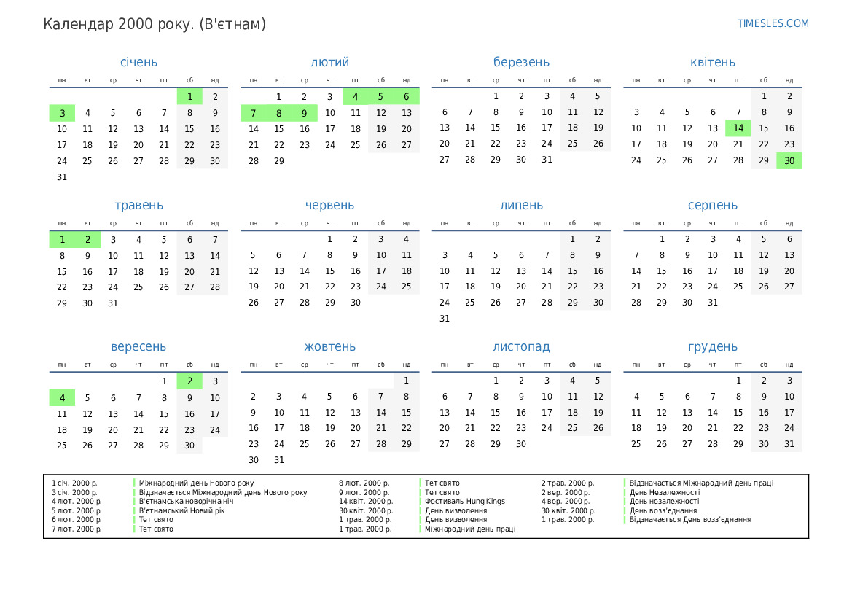Click the title 'Календар 2000 року. (В'єтнам)'
The width and height of the screenshot is (852, 603).
coord(155,25)
